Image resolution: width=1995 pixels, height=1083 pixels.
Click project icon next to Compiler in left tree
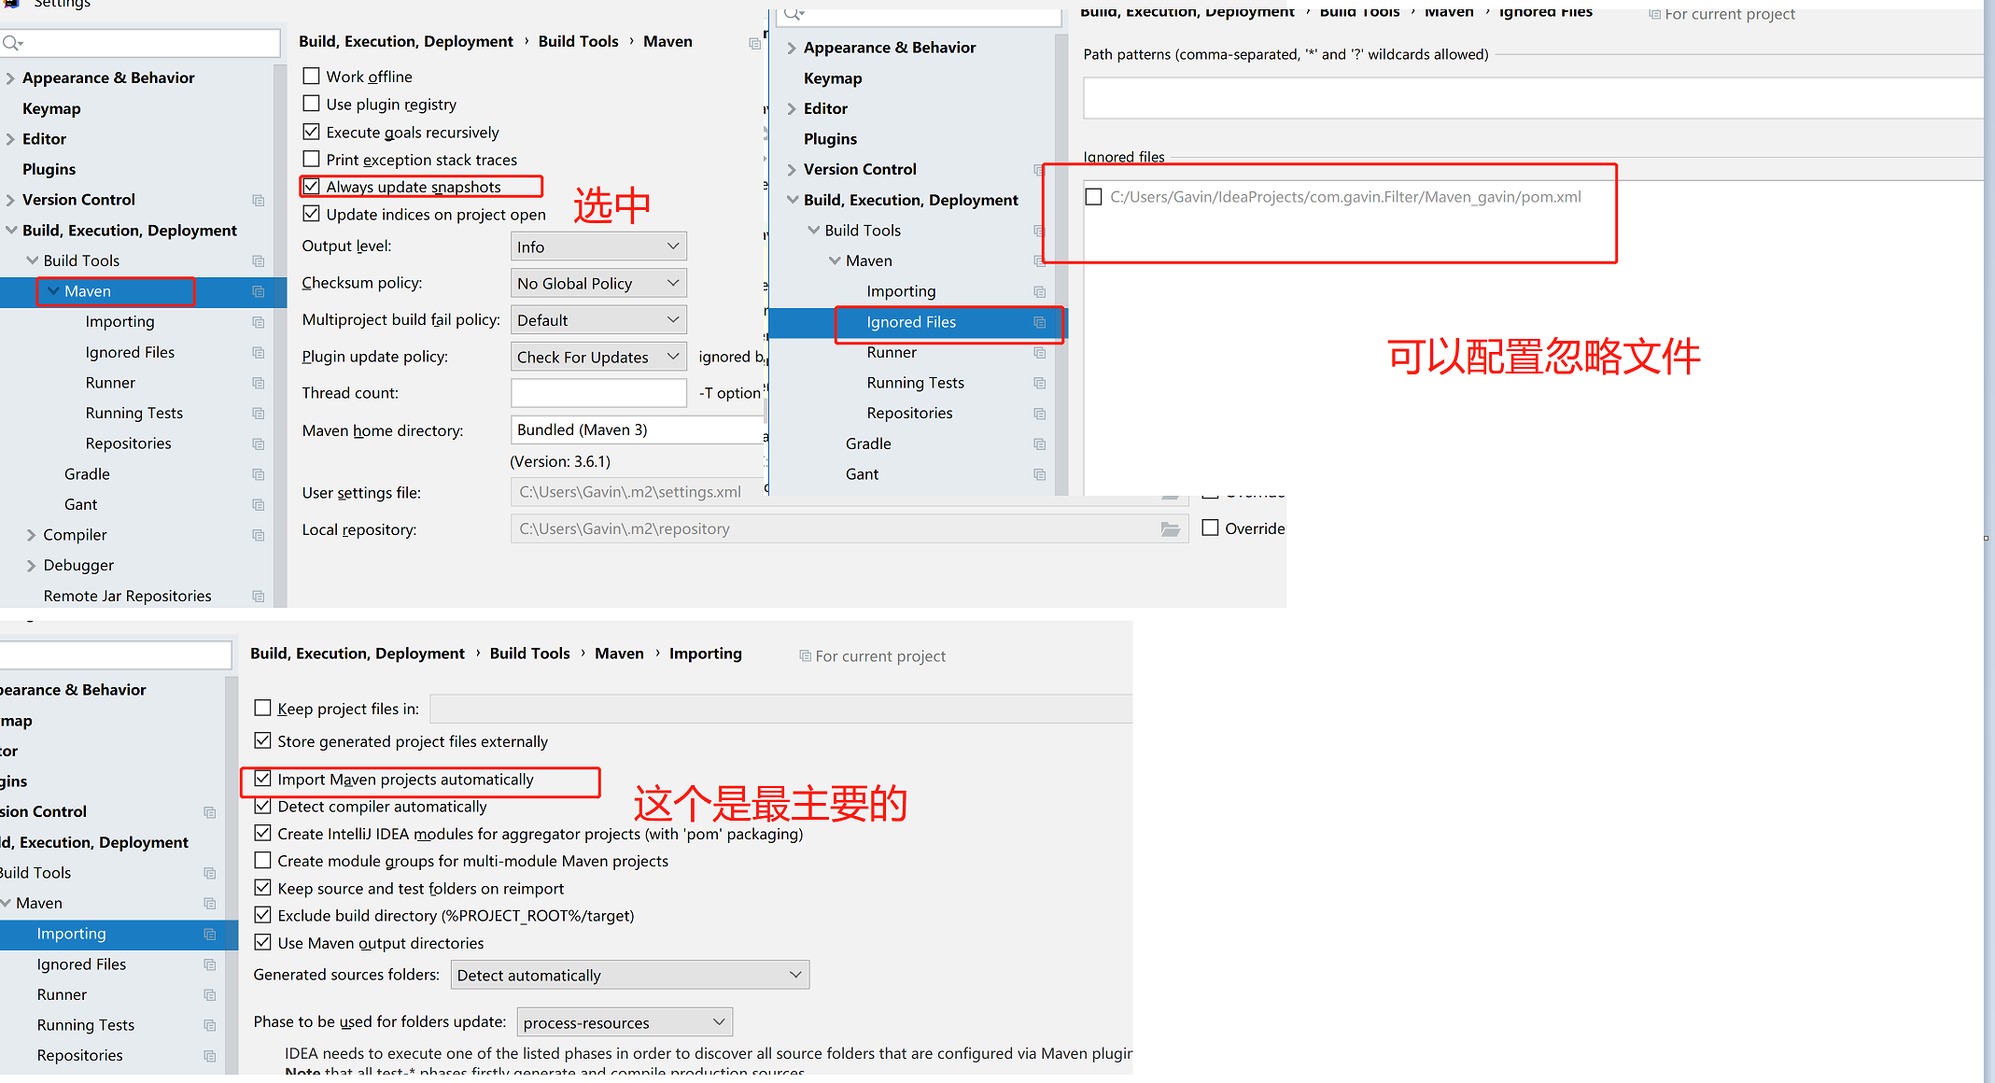[259, 536]
